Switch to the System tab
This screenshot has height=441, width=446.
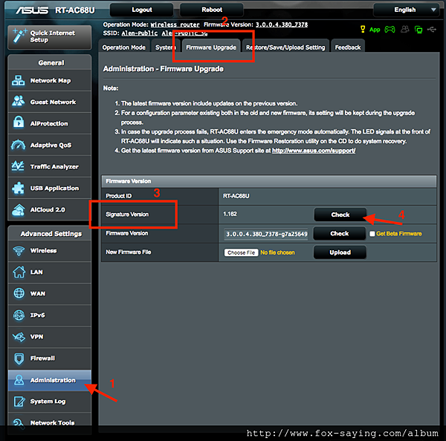(x=166, y=48)
